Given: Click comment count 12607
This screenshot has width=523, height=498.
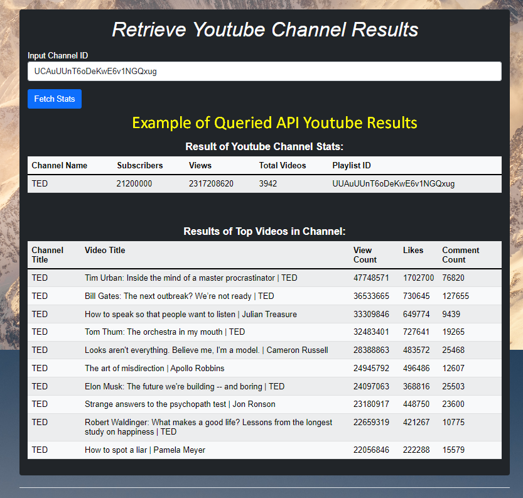Looking at the screenshot, I should (x=453, y=368).
